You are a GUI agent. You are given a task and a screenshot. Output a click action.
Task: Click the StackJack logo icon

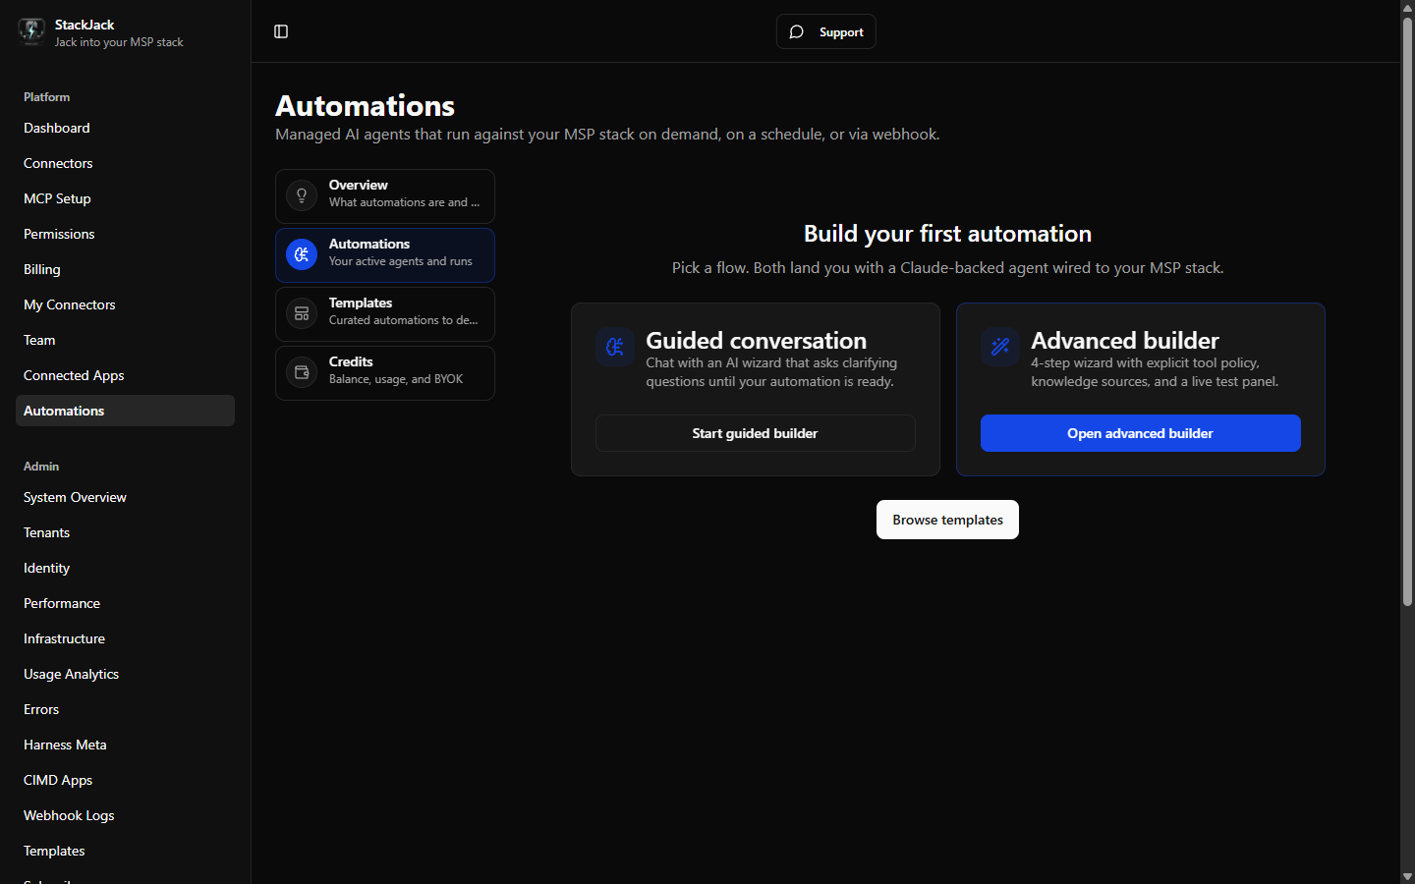click(x=31, y=31)
